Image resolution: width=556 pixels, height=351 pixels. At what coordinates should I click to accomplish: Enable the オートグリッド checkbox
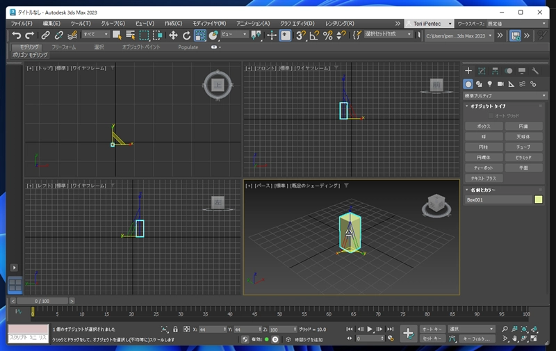pyautogui.click(x=491, y=116)
